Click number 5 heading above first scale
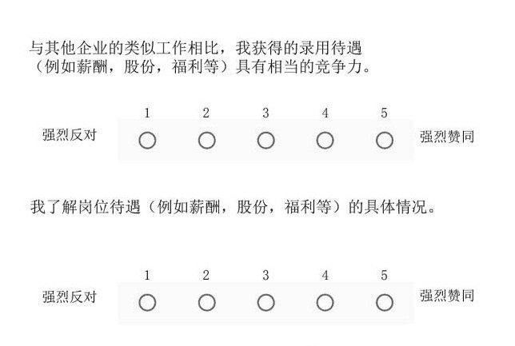The width and height of the screenshot is (515, 346). click(385, 113)
